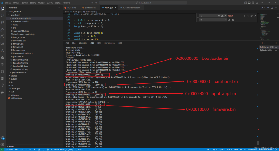Open the PlatformIO alien-head sidebar icon
The image size is (279, 151).
2,78
